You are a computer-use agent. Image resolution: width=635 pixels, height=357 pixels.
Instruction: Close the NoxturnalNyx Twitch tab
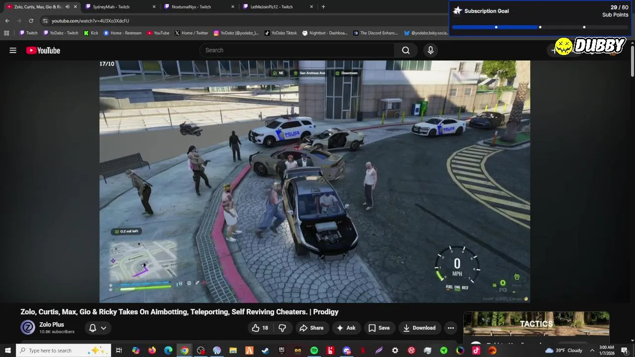[233, 7]
